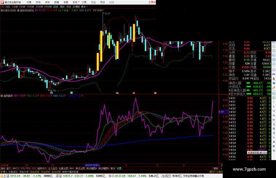Select 月 period in right sidebar
This screenshot has width=276, height=178.
[274, 133]
